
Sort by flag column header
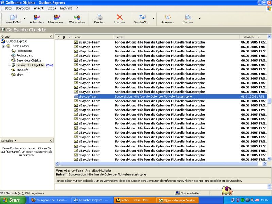tap(70, 37)
